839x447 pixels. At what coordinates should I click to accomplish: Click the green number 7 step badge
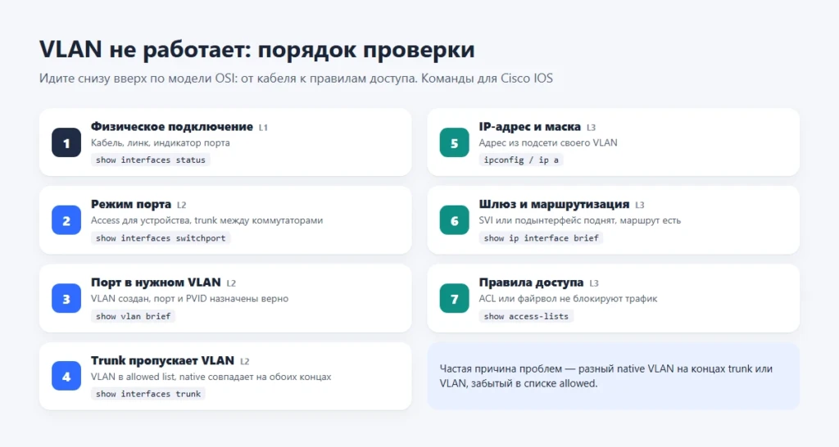454,298
